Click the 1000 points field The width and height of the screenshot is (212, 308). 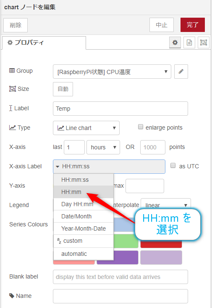click(153, 147)
